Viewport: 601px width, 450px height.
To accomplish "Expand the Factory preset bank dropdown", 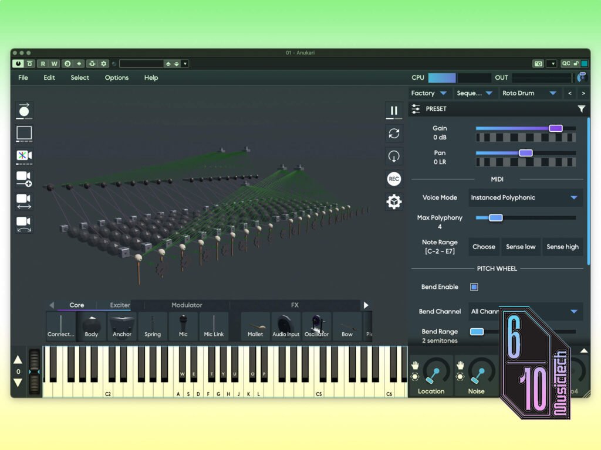I will pos(429,93).
